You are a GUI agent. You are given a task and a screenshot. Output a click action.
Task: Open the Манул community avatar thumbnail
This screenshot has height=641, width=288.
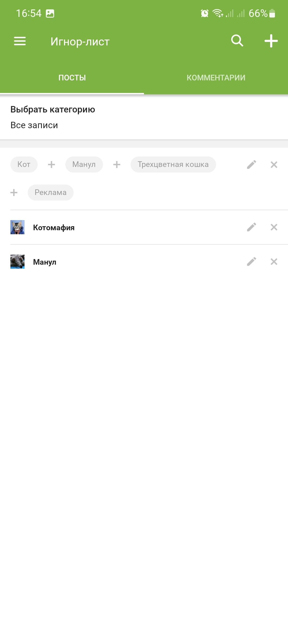click(17, 262)
